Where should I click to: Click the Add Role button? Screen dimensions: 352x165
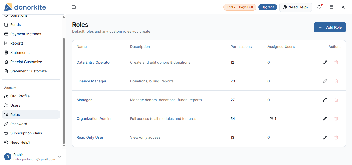[330, 27]
